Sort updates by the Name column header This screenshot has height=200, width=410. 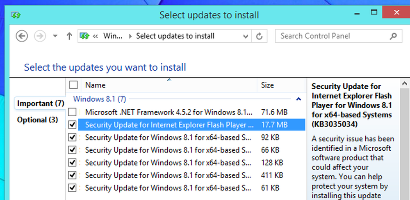click(x=169, y=85)
